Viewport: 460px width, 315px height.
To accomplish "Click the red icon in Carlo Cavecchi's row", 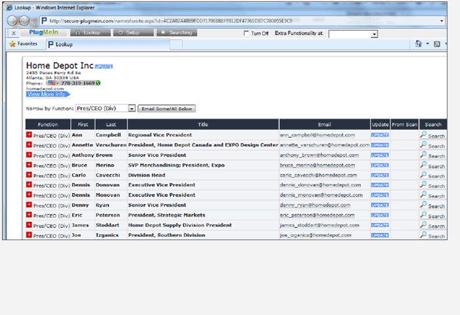I will click(x=29, y=175).
